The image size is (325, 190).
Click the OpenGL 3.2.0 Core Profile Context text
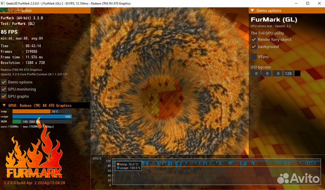pyautogui.click(x=34, y=74)
